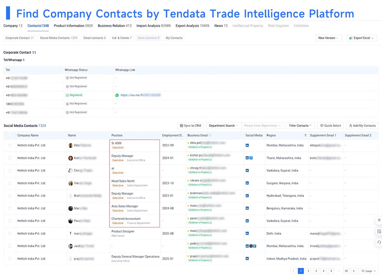Select checkbox for Product Designer row

click(x=10, y=233)
